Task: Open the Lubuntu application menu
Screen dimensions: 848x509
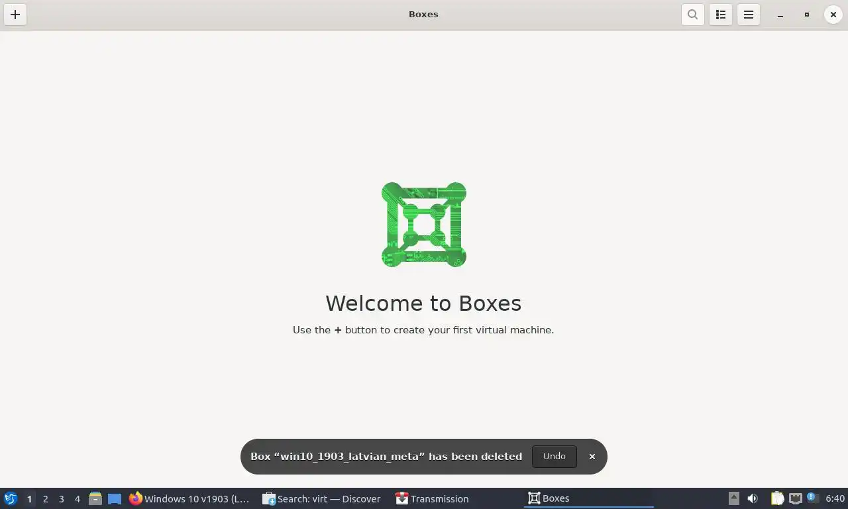Action: (x=11, y=498)
